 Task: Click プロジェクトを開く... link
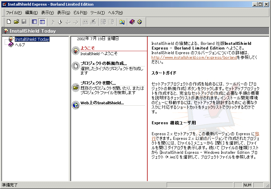point(98,83)
